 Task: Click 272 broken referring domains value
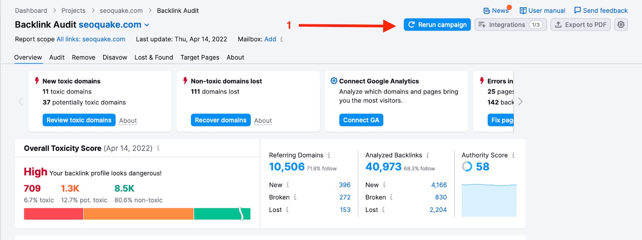click(x=345, y=197)
